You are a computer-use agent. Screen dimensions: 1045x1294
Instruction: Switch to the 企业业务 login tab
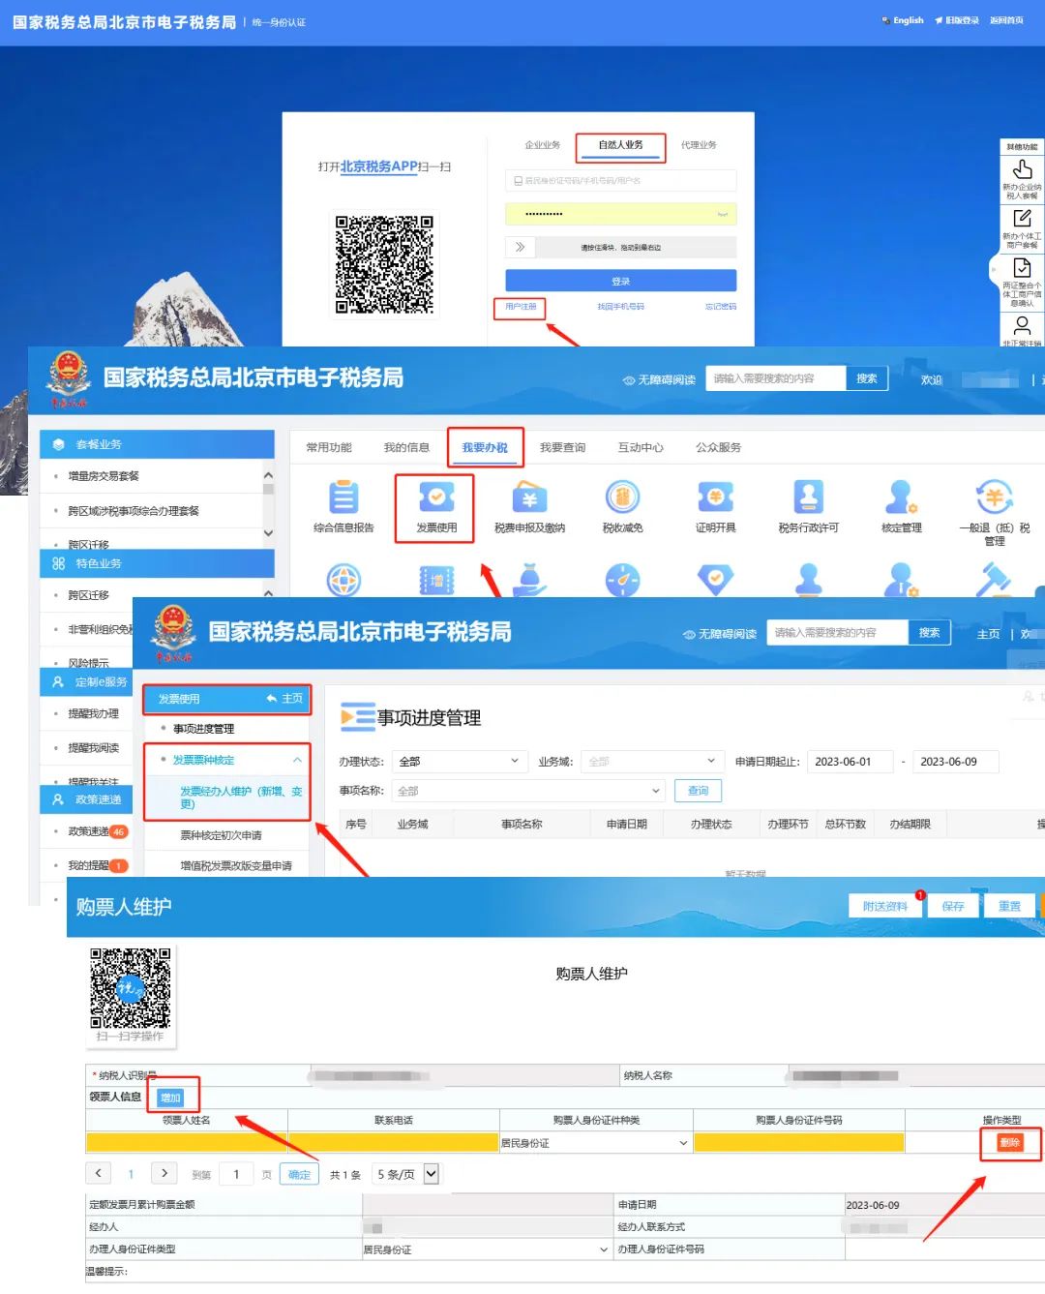click(543, 145)
